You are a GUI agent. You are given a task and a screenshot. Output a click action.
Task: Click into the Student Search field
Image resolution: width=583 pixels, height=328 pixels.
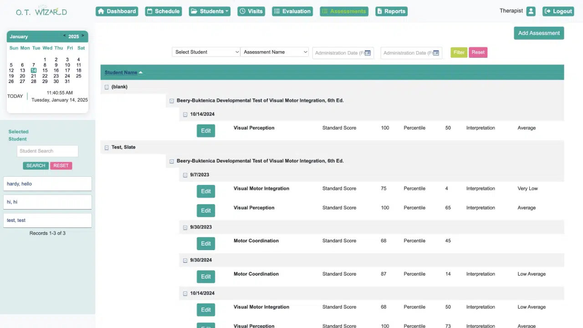[47, 151]
